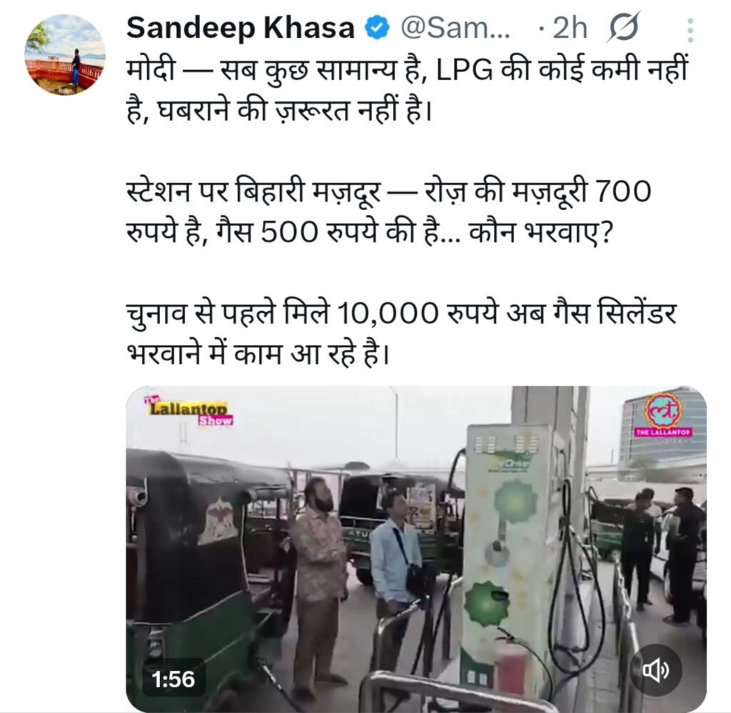Open the @Sam... username handle
This screenshot has width=731, height=713.
coord(455,29)
